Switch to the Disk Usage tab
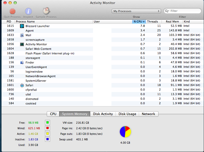204x152 pixels. coord(127,114)
